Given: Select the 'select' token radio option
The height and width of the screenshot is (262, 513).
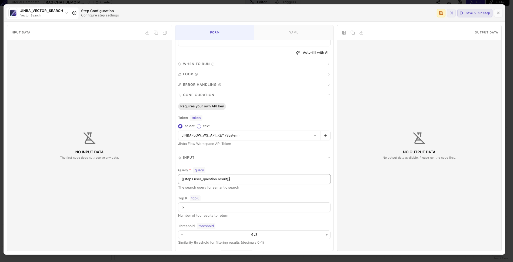Looking at the screenshot, I should pos(180,126).
